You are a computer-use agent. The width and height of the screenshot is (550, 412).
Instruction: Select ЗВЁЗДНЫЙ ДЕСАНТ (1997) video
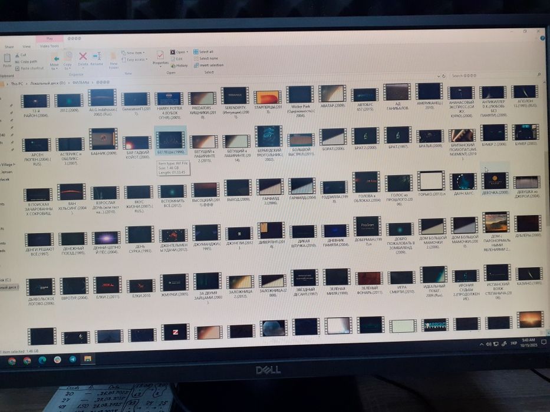[305, 283]
